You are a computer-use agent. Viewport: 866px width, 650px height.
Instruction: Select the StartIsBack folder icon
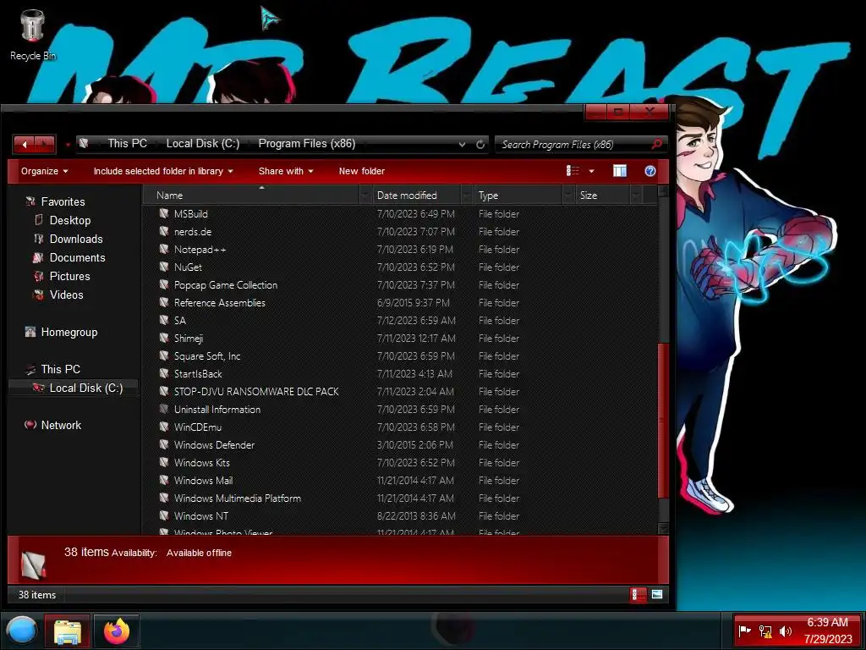click(164, 373)
